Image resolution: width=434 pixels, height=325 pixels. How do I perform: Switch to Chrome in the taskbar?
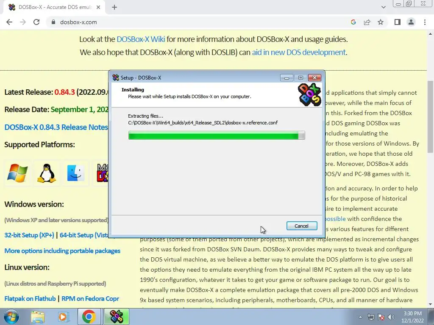point(89,317)
